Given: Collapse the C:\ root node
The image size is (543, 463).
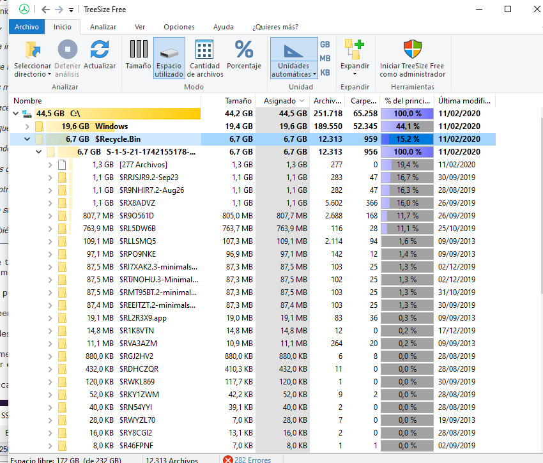Looking at the screenshot, I should click(x=15, y=113).
